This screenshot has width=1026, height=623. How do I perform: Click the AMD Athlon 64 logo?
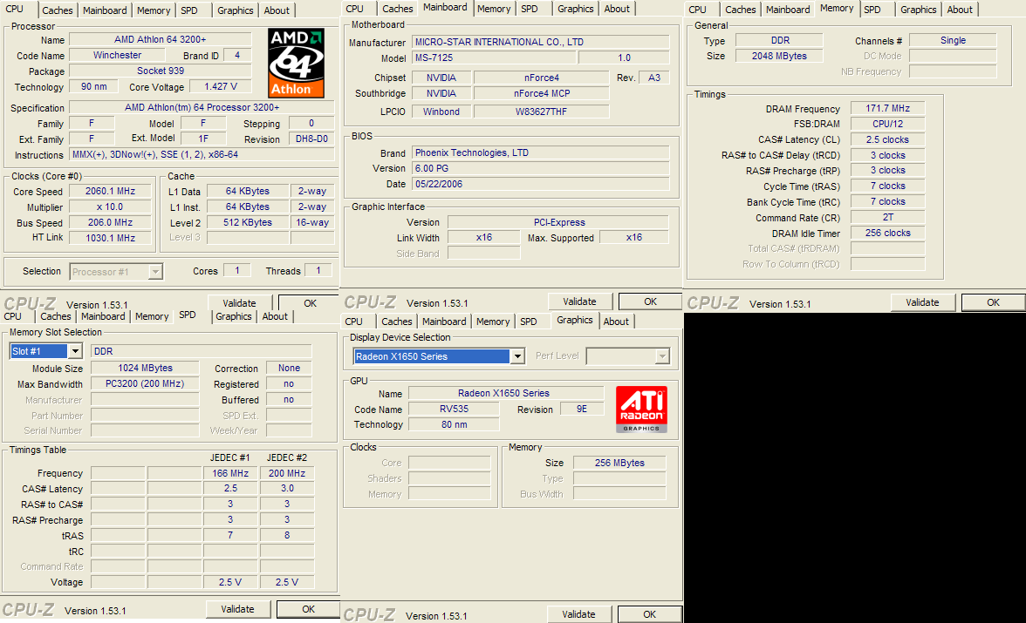297,63
